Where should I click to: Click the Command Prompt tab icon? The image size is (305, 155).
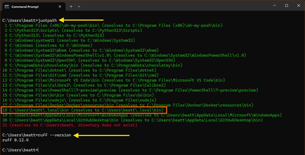(7, 7)
